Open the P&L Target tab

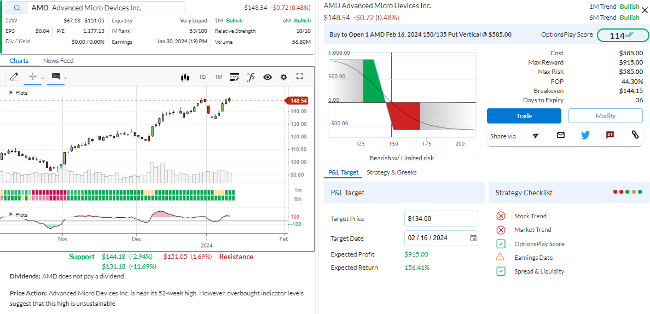click(x=343, y=172)
